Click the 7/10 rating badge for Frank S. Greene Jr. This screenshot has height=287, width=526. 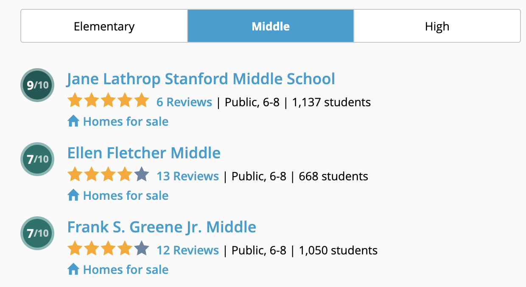click(37, 233)
